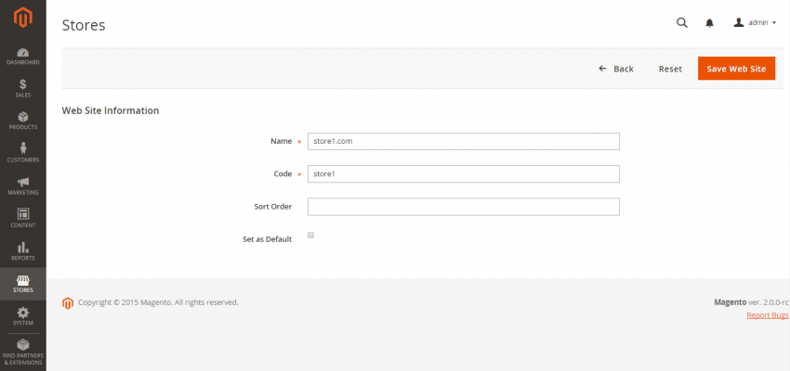Open the Marketing sidebar menu

tap(22, 186)
